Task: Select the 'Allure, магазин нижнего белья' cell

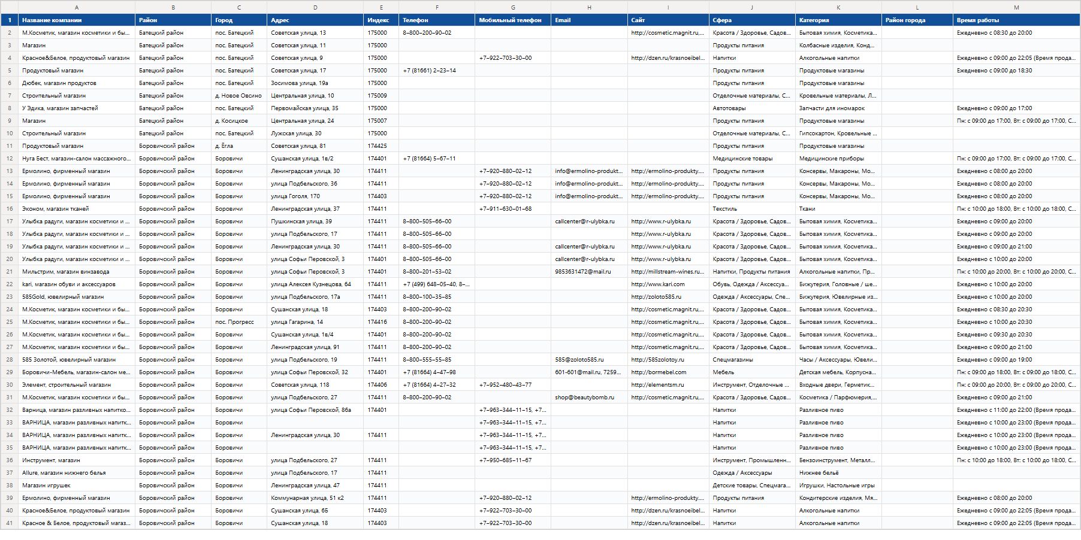Action: coord(77,473)
